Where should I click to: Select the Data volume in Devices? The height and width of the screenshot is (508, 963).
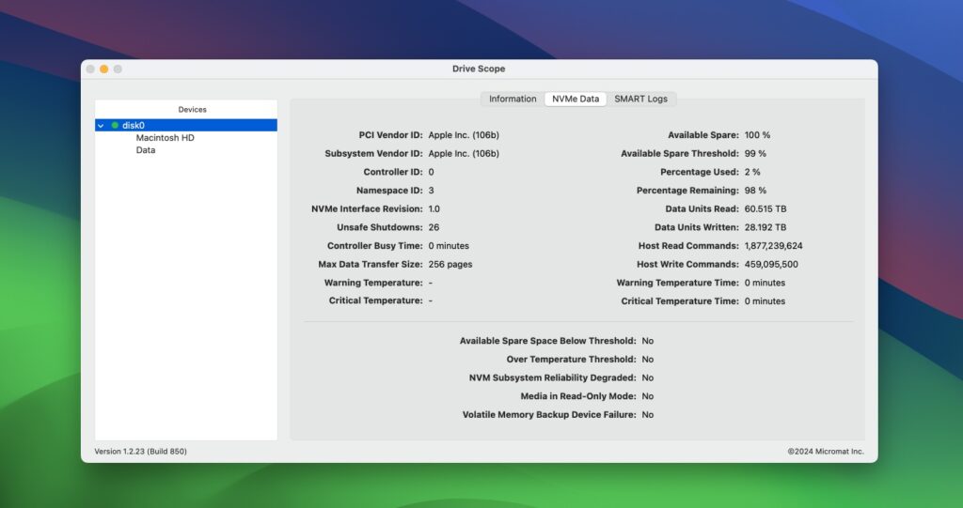click(146, 150)
